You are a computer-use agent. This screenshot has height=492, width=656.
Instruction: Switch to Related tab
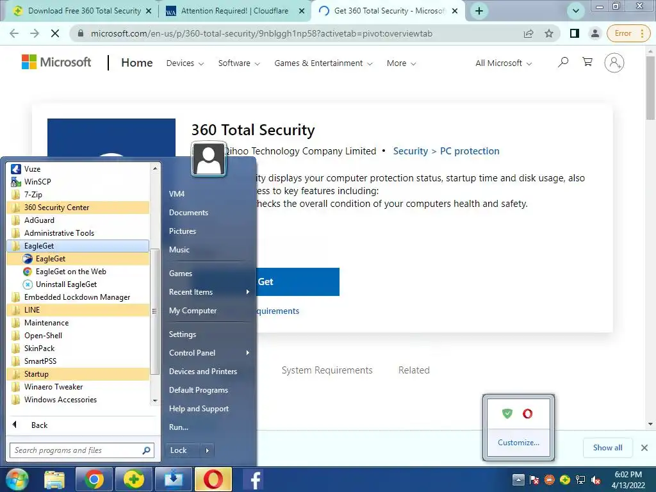414,370
